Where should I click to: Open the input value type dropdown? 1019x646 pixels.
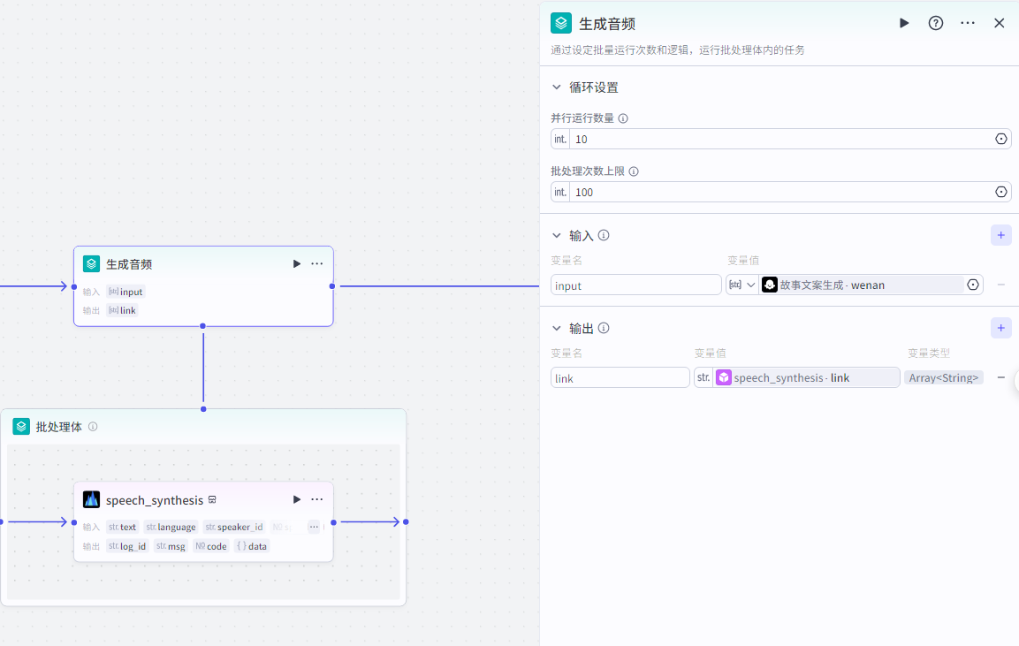coord(742,285)
